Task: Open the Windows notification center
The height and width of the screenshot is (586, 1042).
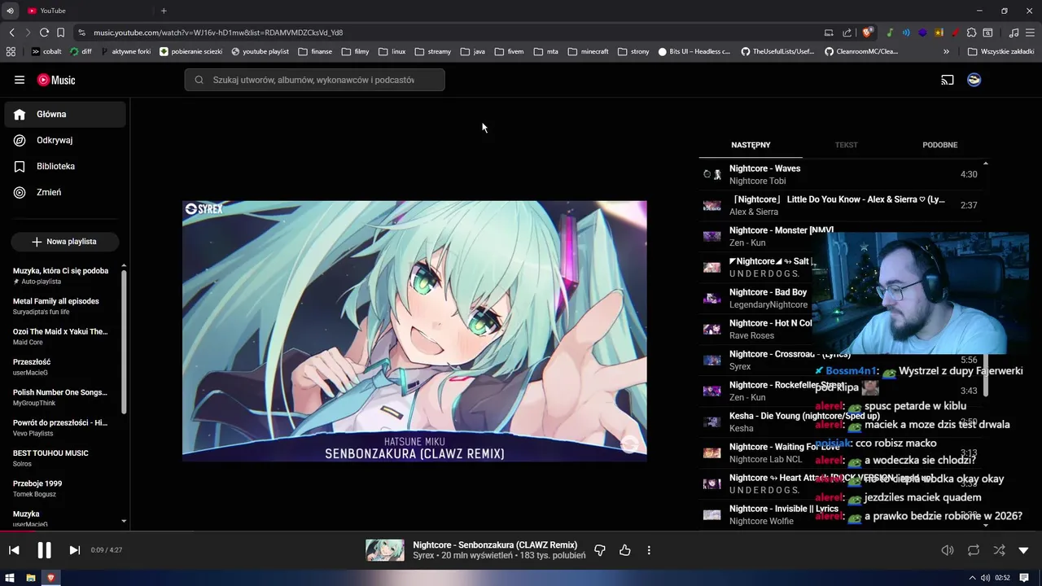Action: tap(1024, 578)
